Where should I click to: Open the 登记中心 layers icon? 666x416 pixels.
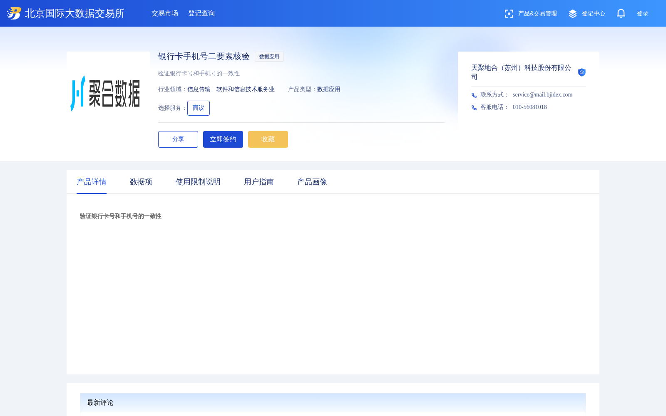[x=573, y=14]
